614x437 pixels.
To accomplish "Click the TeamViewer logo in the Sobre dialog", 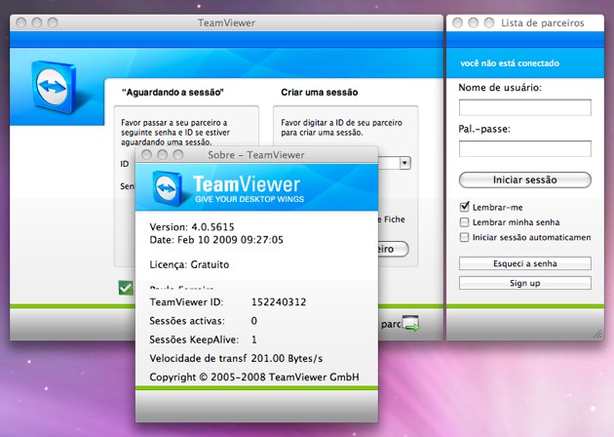I will (x=168, y=188).
